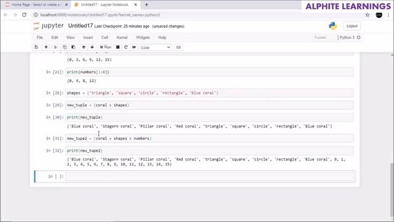
Task: Open the View menu
Action: tap(70, 38)
